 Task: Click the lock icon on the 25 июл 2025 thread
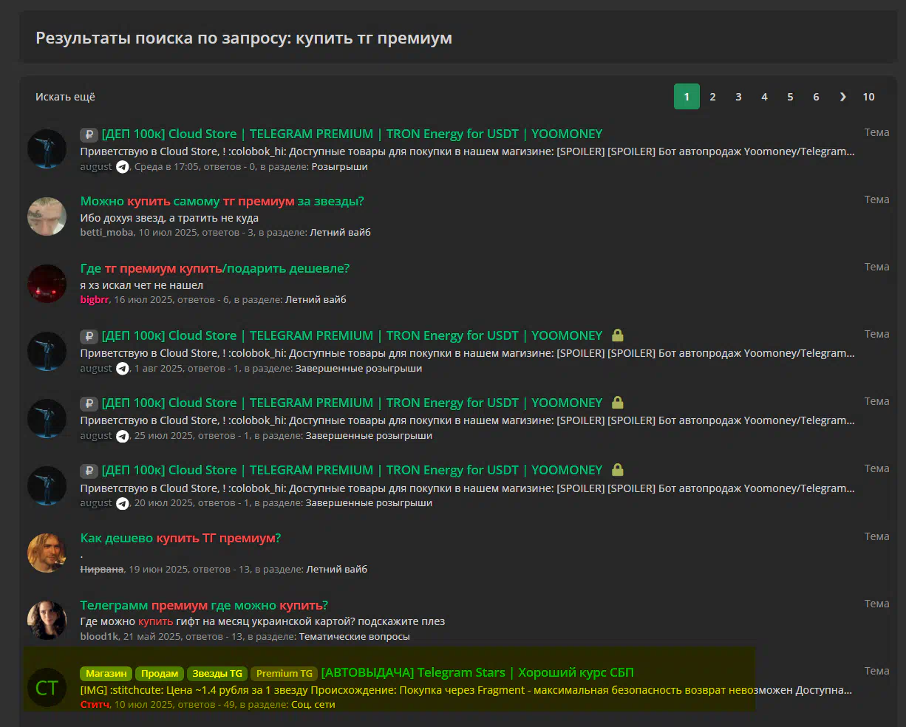618,403
